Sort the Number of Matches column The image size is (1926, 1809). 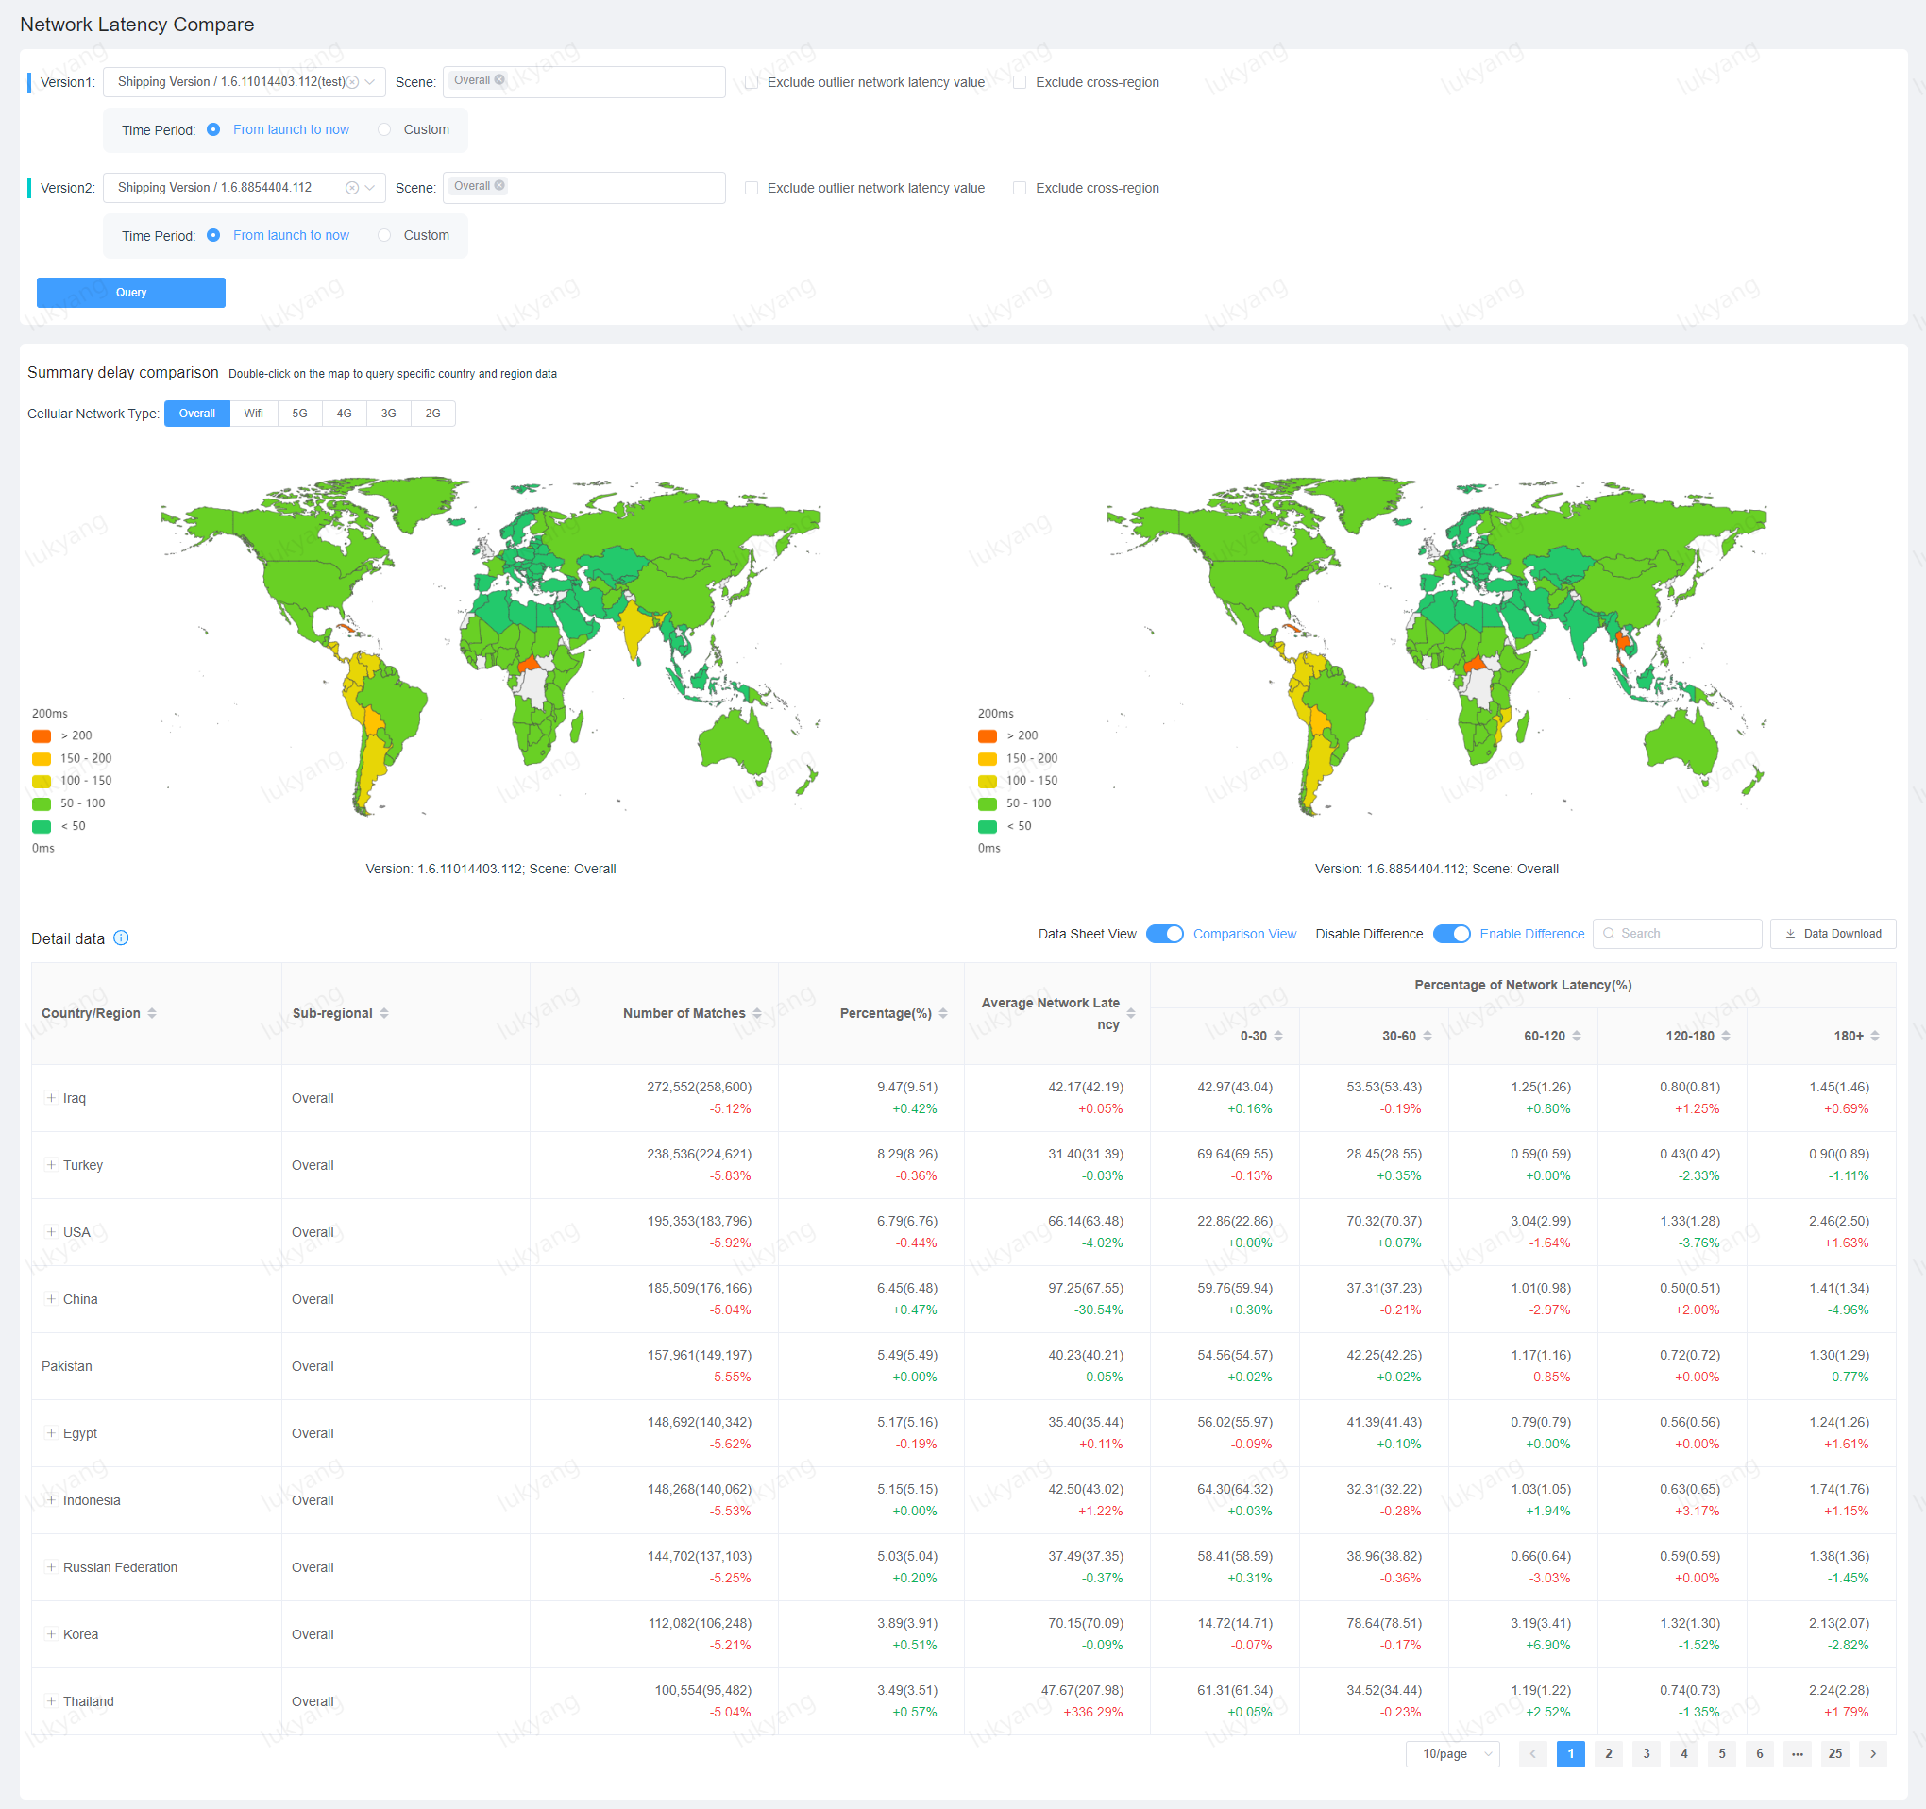click(x=758, y=1013)
